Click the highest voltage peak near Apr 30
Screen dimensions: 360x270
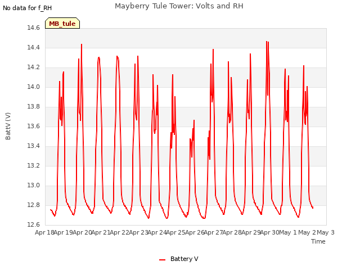coord(267,42)
